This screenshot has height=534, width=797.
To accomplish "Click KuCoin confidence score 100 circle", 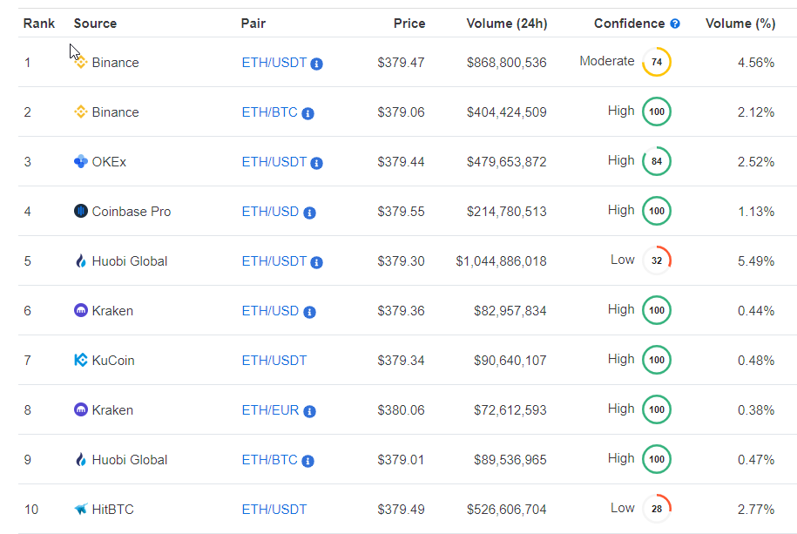I will coord(657,360).
